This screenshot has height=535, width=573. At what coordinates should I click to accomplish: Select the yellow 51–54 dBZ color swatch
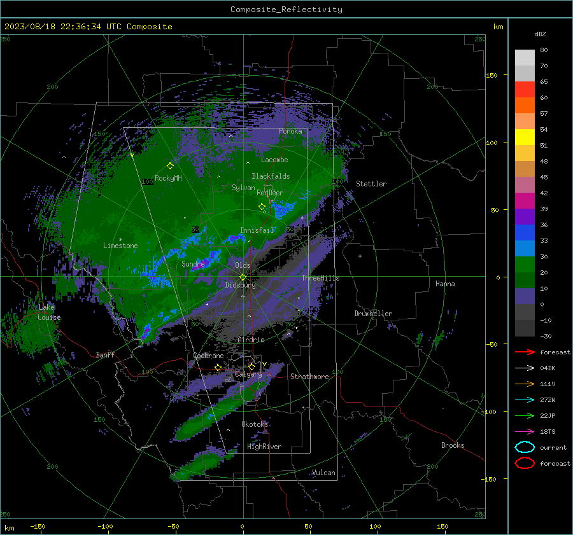pos(525,137)
